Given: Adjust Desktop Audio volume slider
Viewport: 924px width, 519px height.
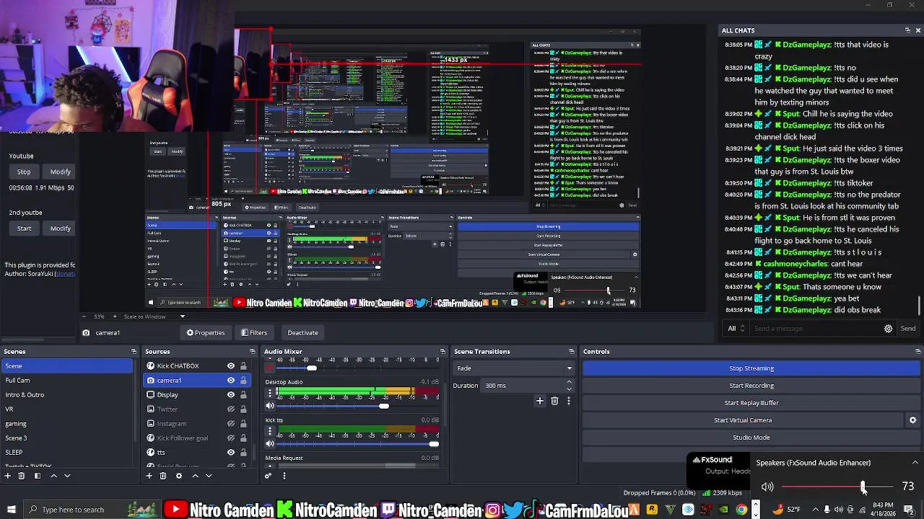Looking at the screenshot, I should pyautogui.click(x=384, y=406).
